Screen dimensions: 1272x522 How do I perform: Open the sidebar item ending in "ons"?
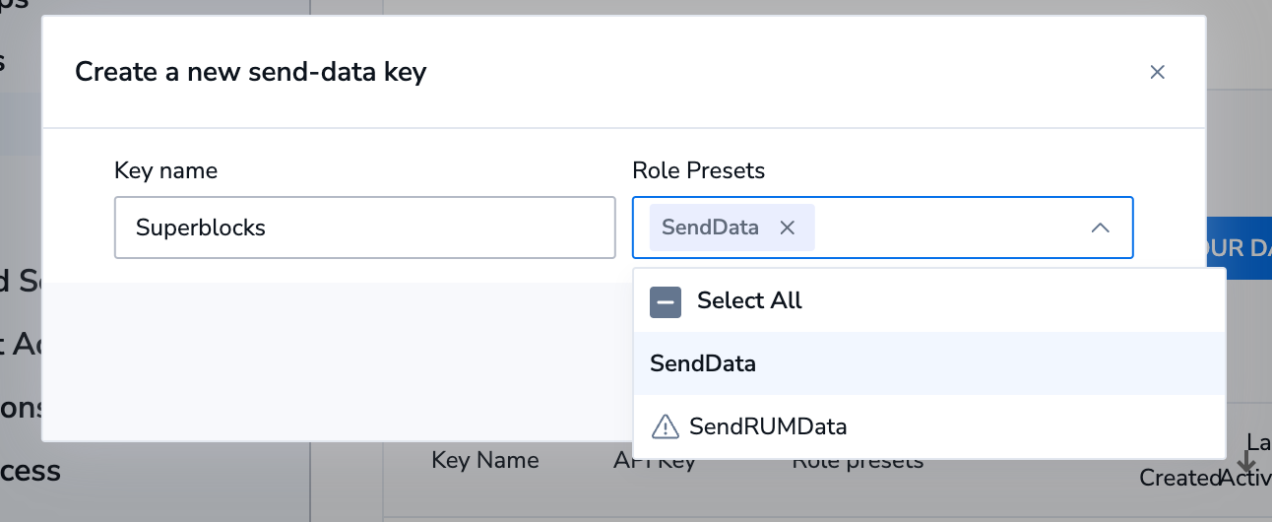click(x=20, y=408)
